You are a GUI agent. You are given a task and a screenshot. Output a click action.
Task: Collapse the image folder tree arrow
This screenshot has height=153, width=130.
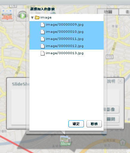[x=32, y=18]
